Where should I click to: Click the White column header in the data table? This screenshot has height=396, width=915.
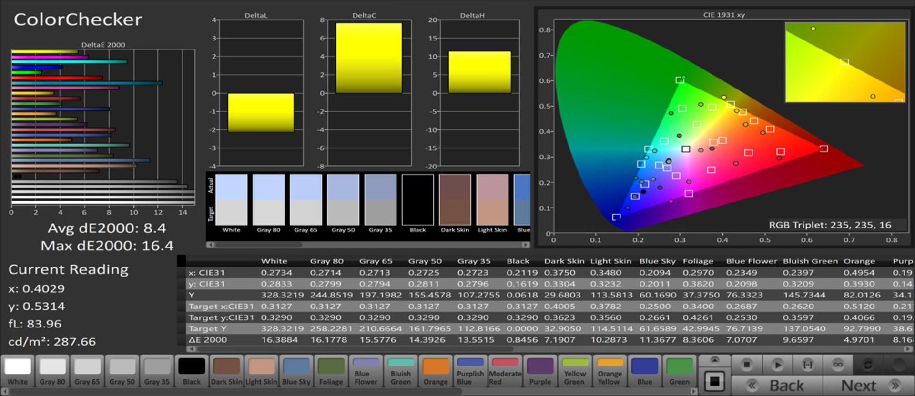click(274, 261)
